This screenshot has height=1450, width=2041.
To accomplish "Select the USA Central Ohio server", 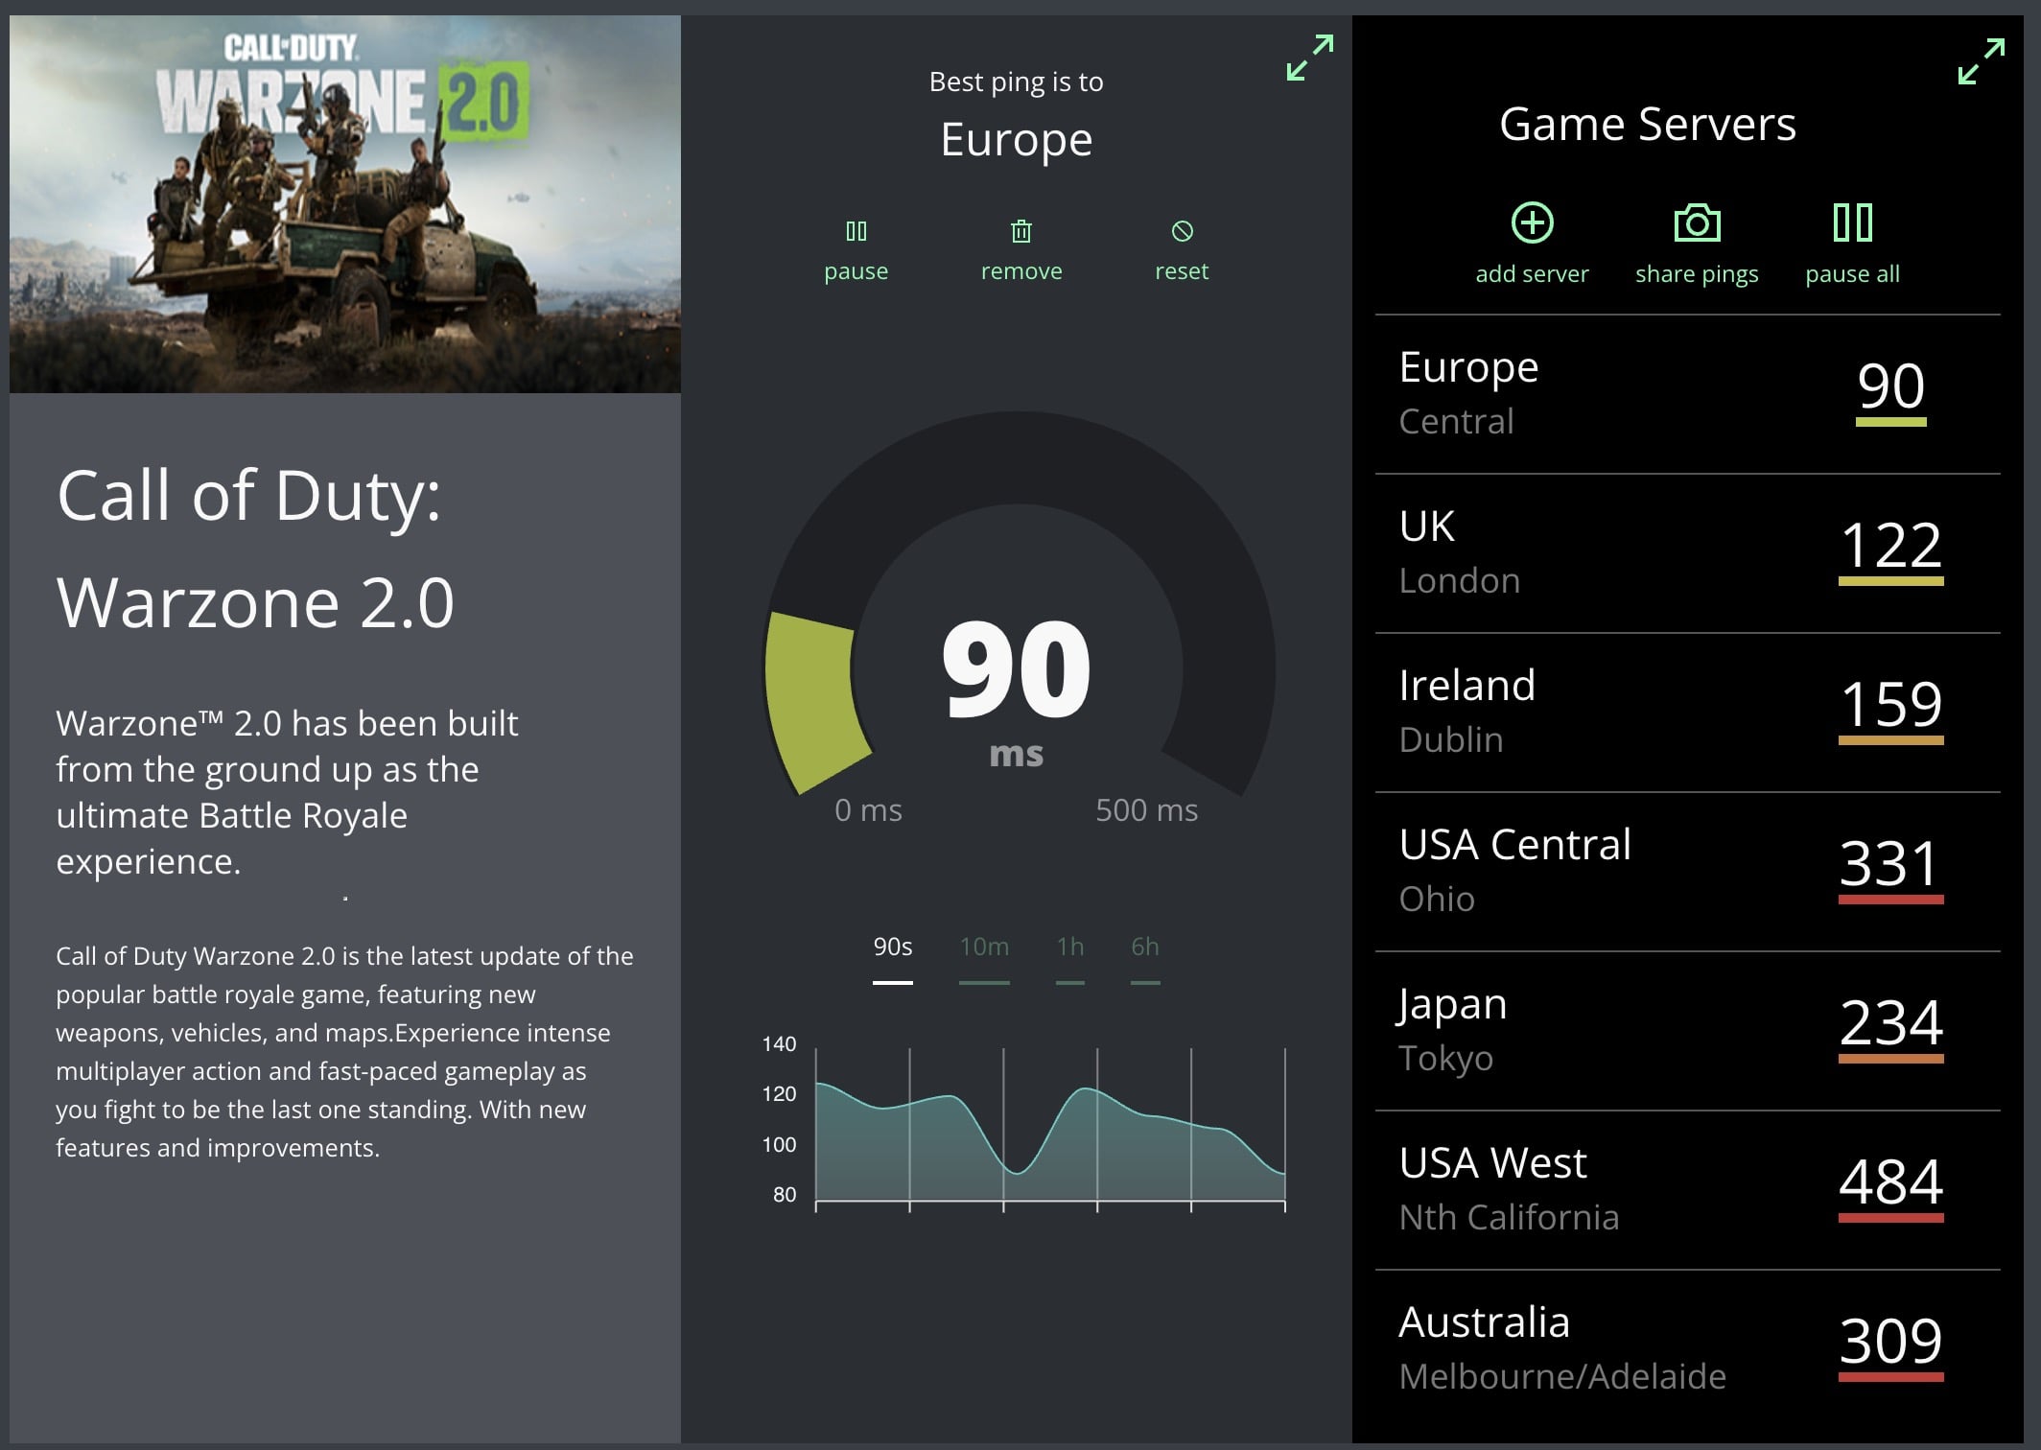I will [1687, 872].
